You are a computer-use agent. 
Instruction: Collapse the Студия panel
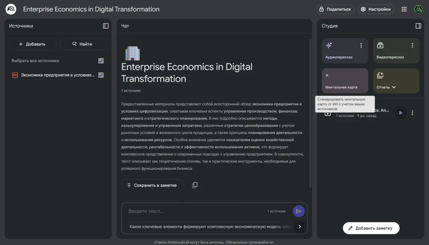418,26
